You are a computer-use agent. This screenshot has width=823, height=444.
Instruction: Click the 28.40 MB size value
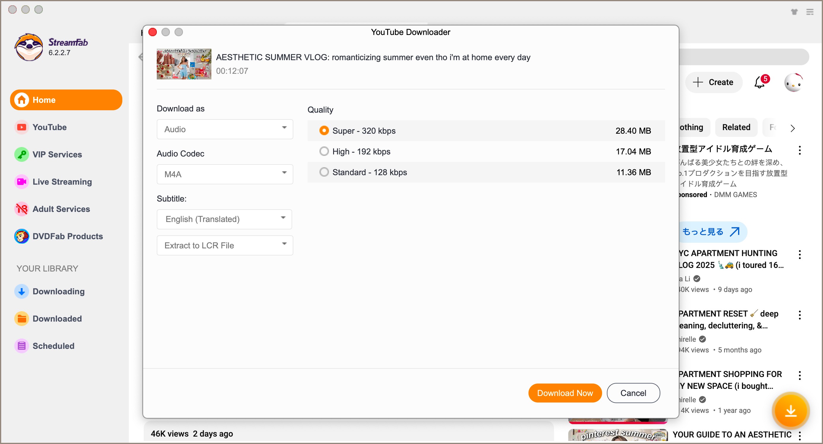[x=633, y=131]
